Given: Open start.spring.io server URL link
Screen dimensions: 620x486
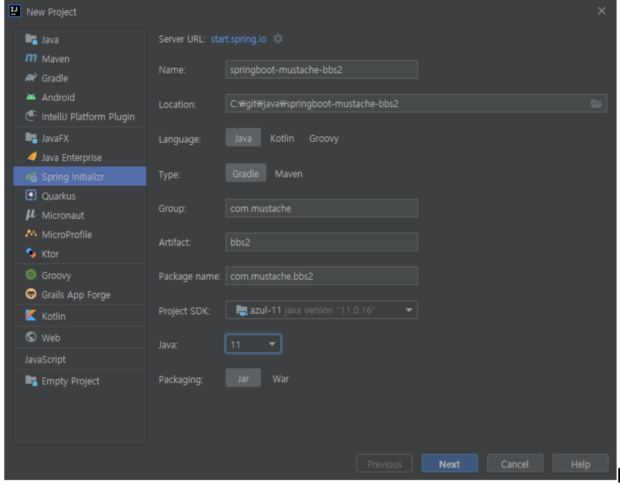Looking at the screenshot, I should click(x=238, y=39).
